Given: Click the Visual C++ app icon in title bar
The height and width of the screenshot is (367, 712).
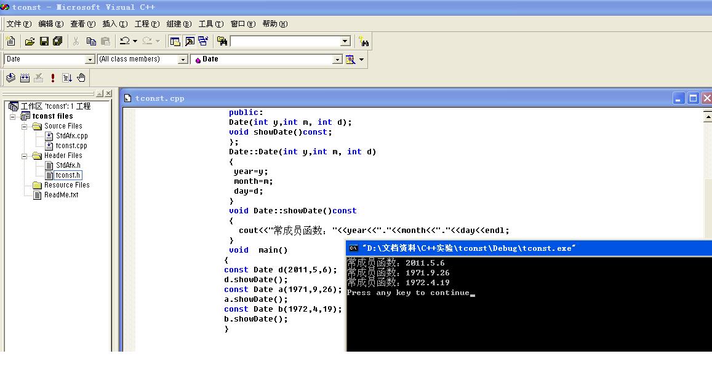Looking at the screenshot, I should coord(5,7).
